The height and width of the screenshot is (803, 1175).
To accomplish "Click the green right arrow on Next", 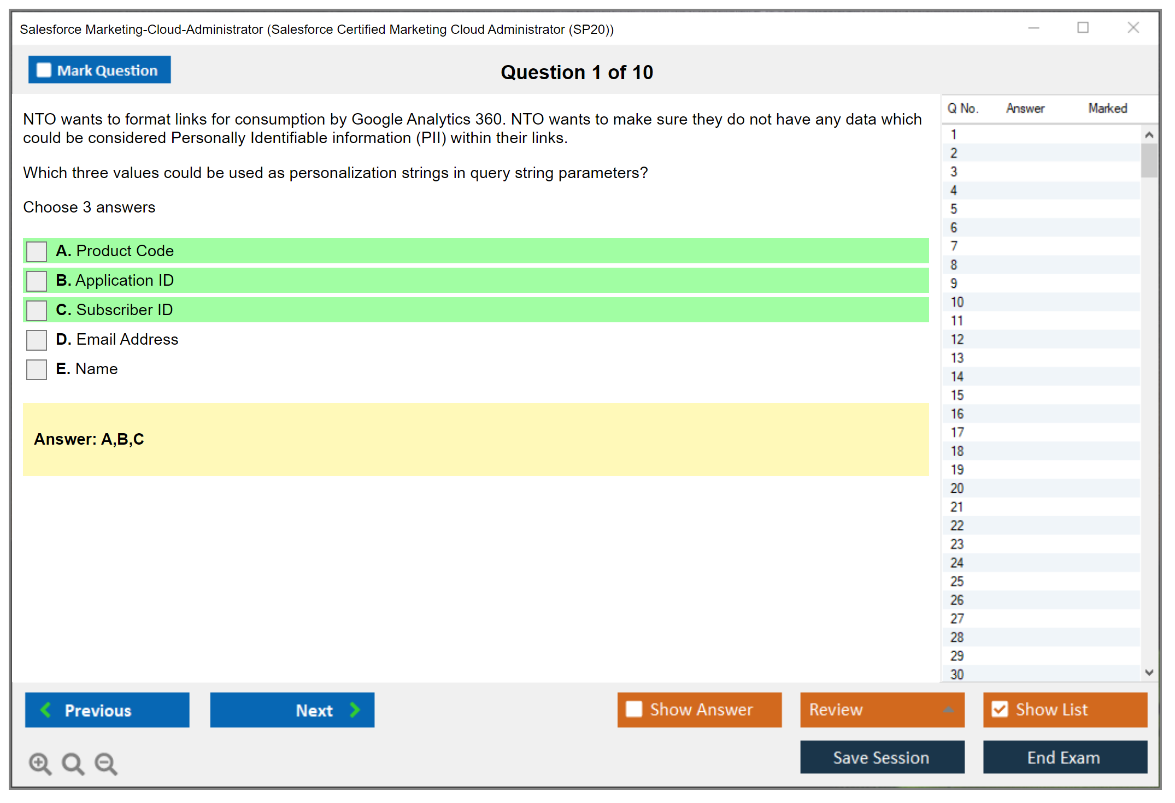I will coord(355,710).
